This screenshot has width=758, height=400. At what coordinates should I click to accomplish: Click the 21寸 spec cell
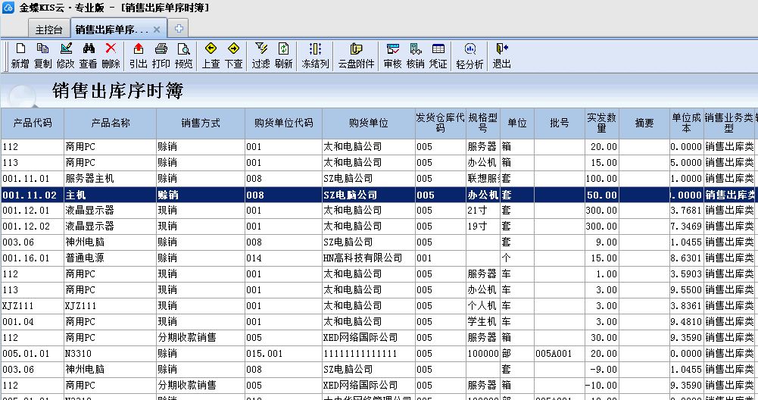pos(483,211)
